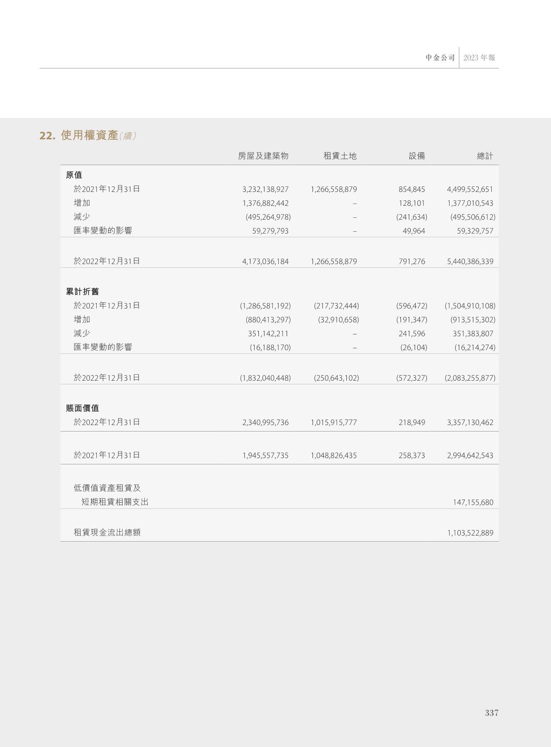
Task: Select the 總計 column header
Action: [x=485, y=156]
